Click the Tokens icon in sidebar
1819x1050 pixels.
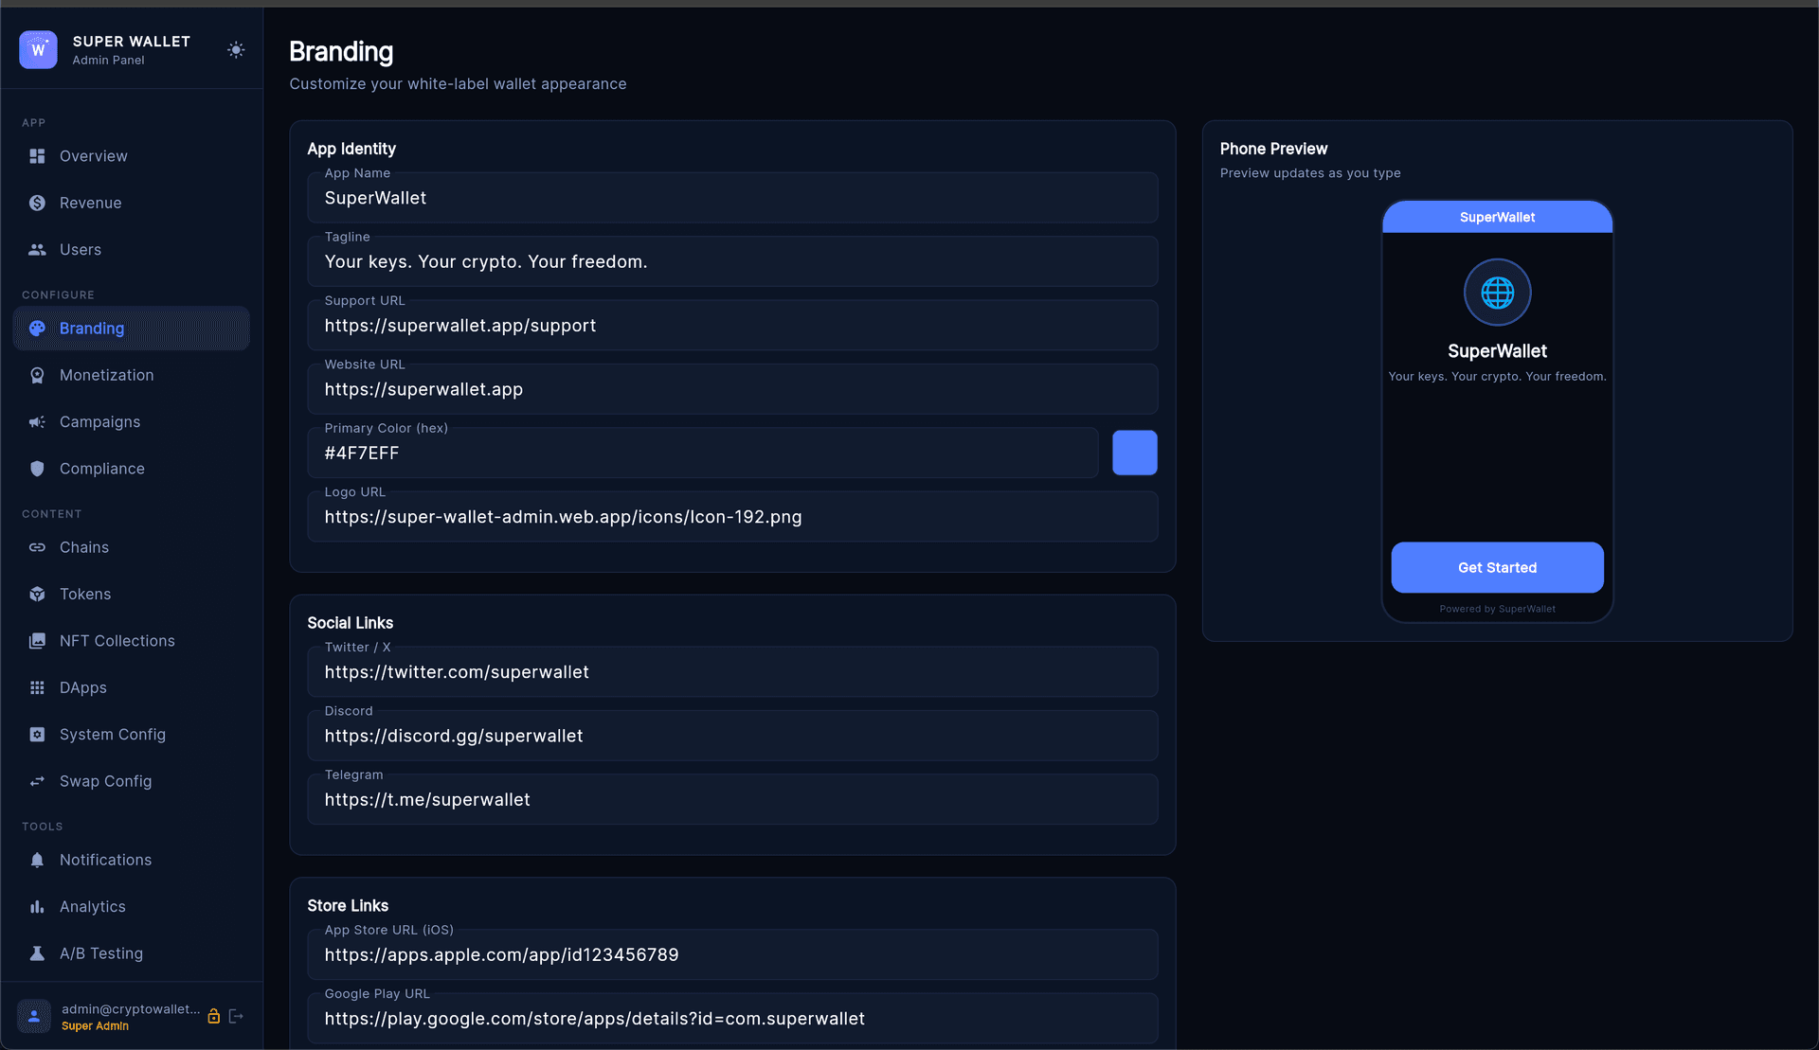(x=37, y=595)
